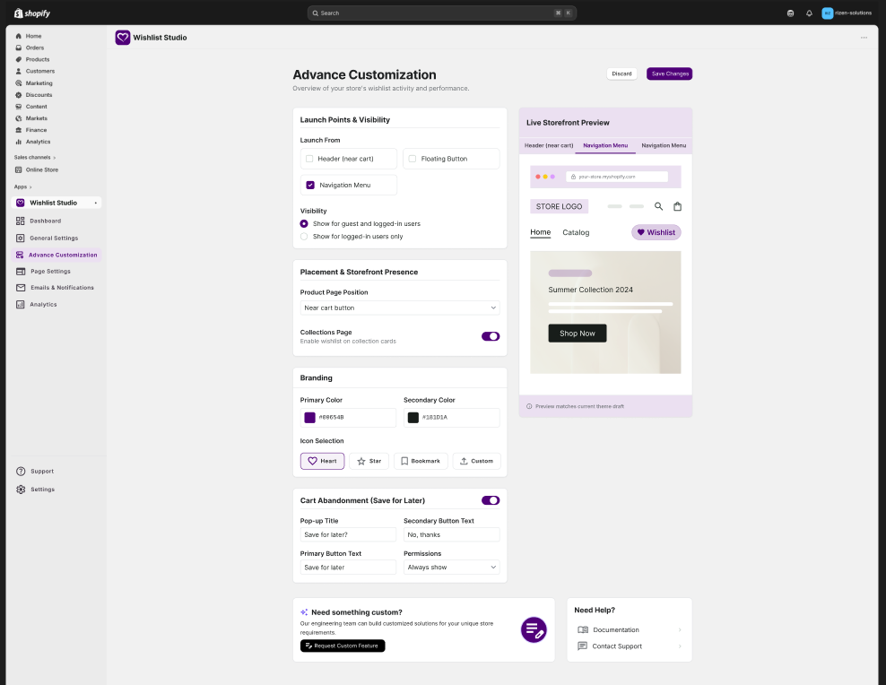Open Support help icon
886x685 pixels.
21,471
